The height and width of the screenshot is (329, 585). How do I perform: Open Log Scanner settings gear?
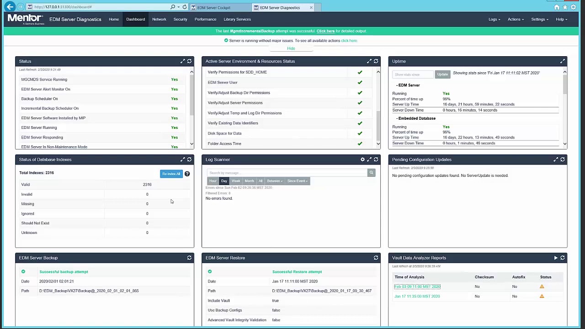pyautogui.click(x=362, y=159)
